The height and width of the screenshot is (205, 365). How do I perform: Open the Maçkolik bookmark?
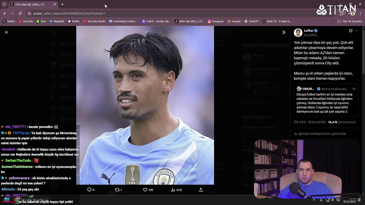coord(57,21)
